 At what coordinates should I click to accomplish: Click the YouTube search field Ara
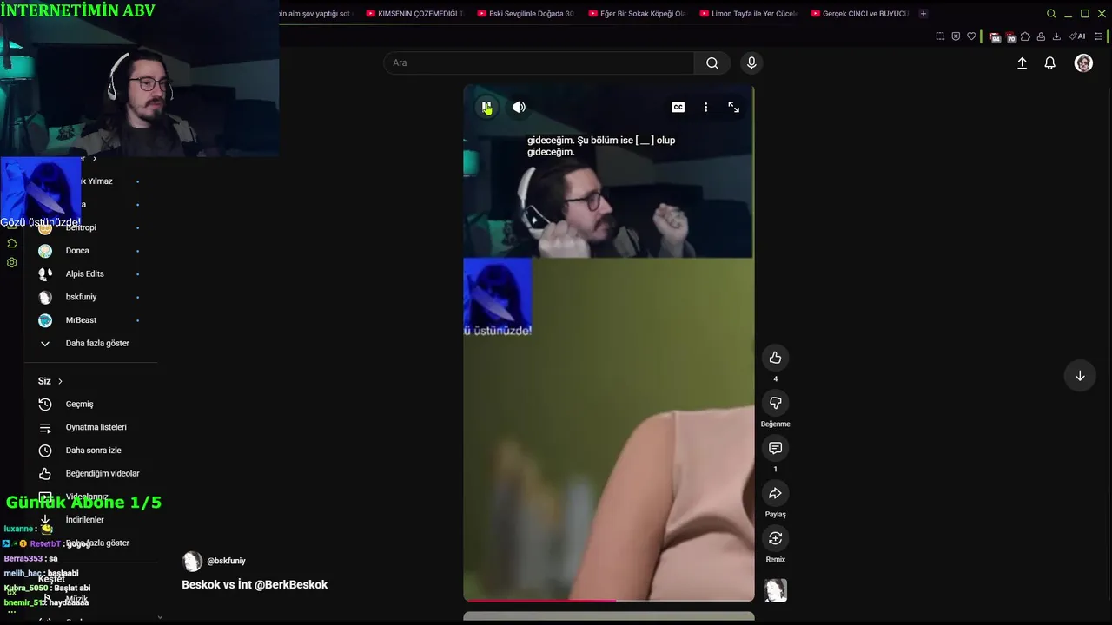[539, 62]
